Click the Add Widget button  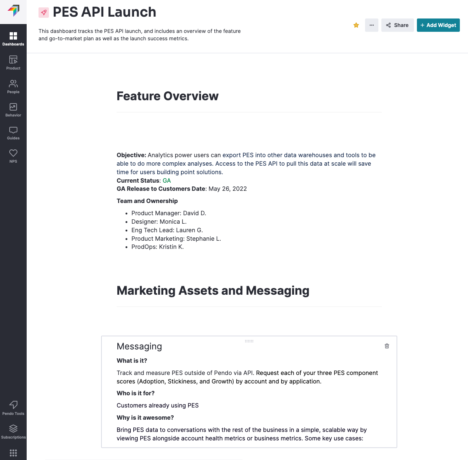click(438, 25)
